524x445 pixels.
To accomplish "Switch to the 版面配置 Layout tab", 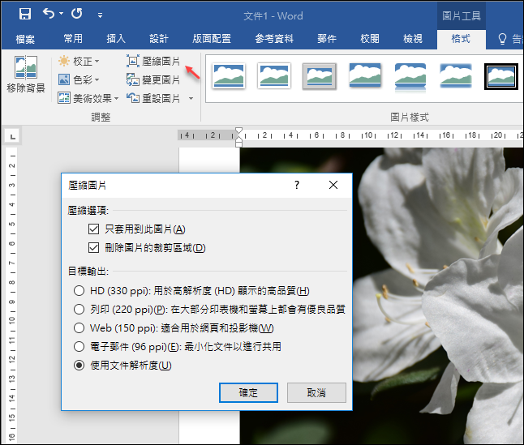I will 212,39.
